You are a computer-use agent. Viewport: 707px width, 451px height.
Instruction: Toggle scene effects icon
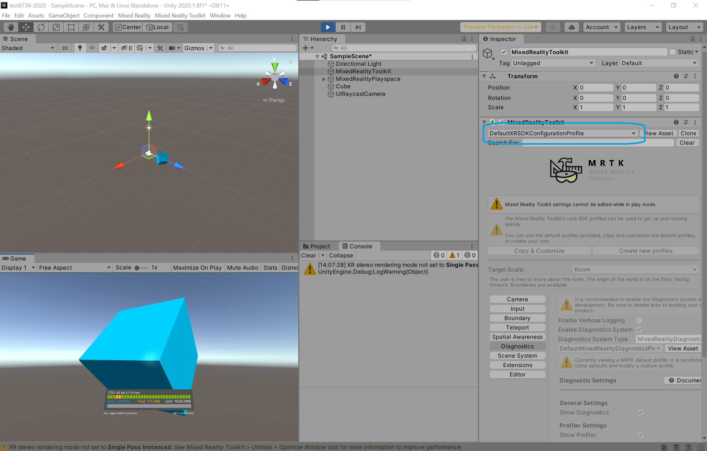(x=104, y=48)
